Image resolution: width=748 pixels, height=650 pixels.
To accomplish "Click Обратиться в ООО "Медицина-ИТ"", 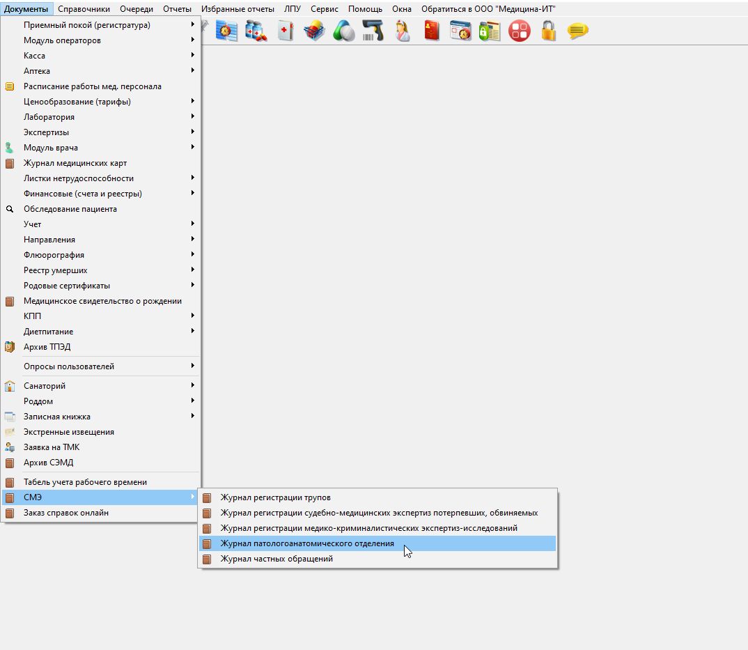I will pos(488,9).
